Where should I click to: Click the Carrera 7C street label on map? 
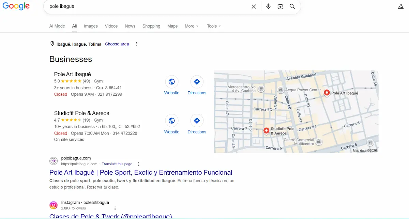pyautogui.click(x=262, y=109)
